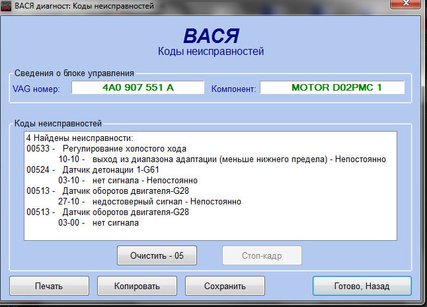Select fault 00533 Регулирование холостого хода
The width and height of the screenshot is (427, 307).
pyautogui.click(x=106, y=149)
